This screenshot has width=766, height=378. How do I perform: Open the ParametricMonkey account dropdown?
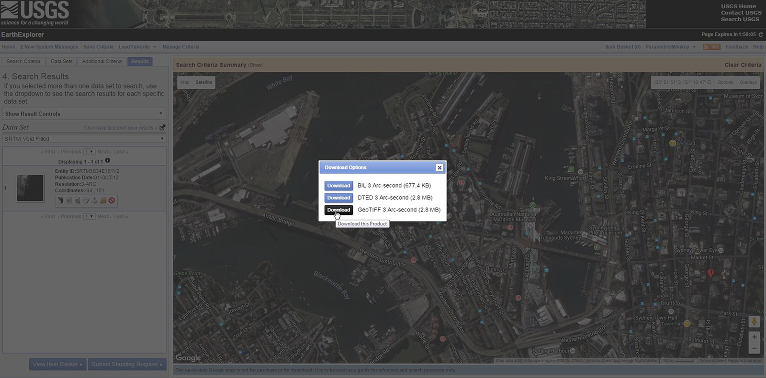coord(670,47)
